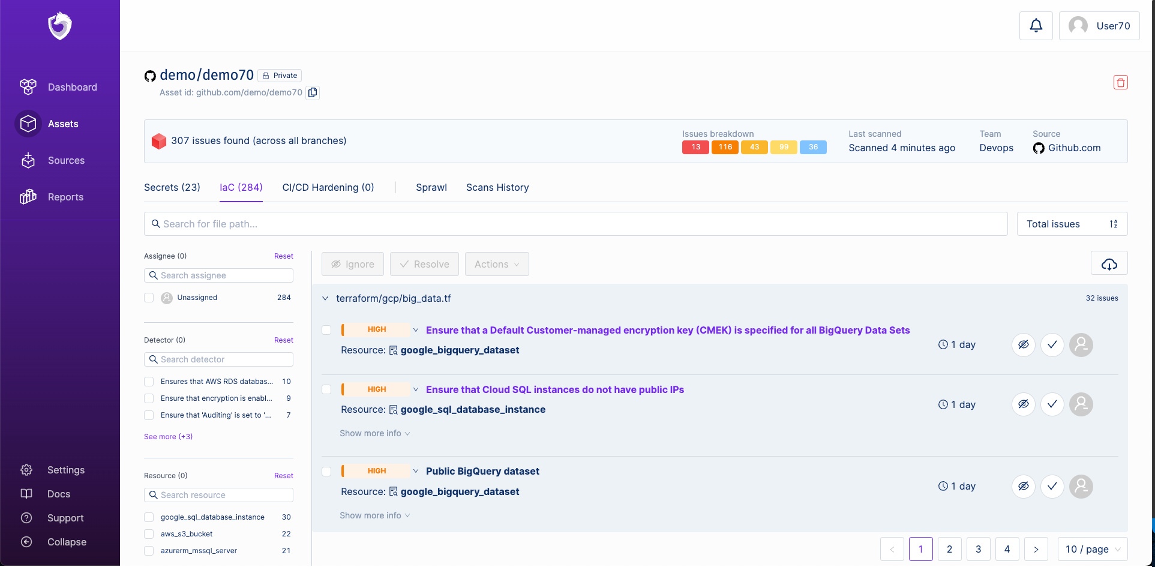Click the GitHub icon next to Github.com
The height and width of the screenshot is (567, 1155).
(x=1039, y=148)
